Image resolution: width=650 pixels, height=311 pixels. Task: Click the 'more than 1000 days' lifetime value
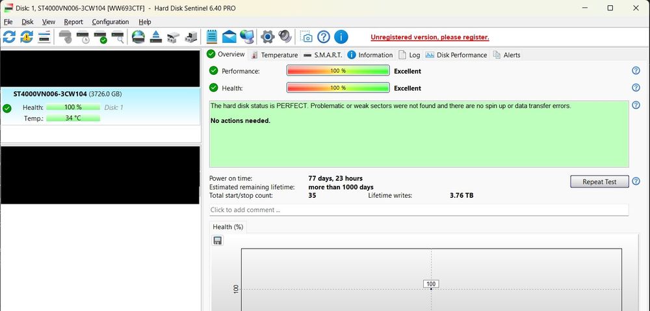[x=341, y=187]
